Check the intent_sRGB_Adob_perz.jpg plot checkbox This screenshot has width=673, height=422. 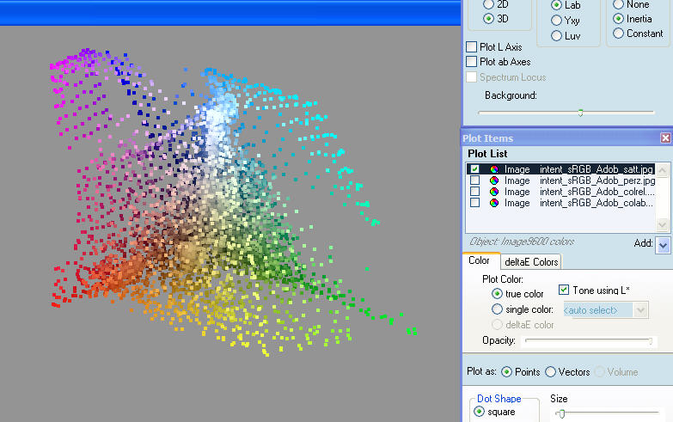click(474, 180)
